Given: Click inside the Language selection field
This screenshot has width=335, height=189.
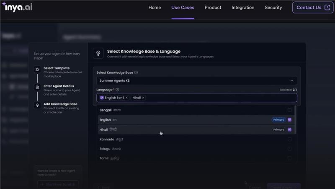Looking at the screenshot, I should pyautogui.click(x=196, y=98).
